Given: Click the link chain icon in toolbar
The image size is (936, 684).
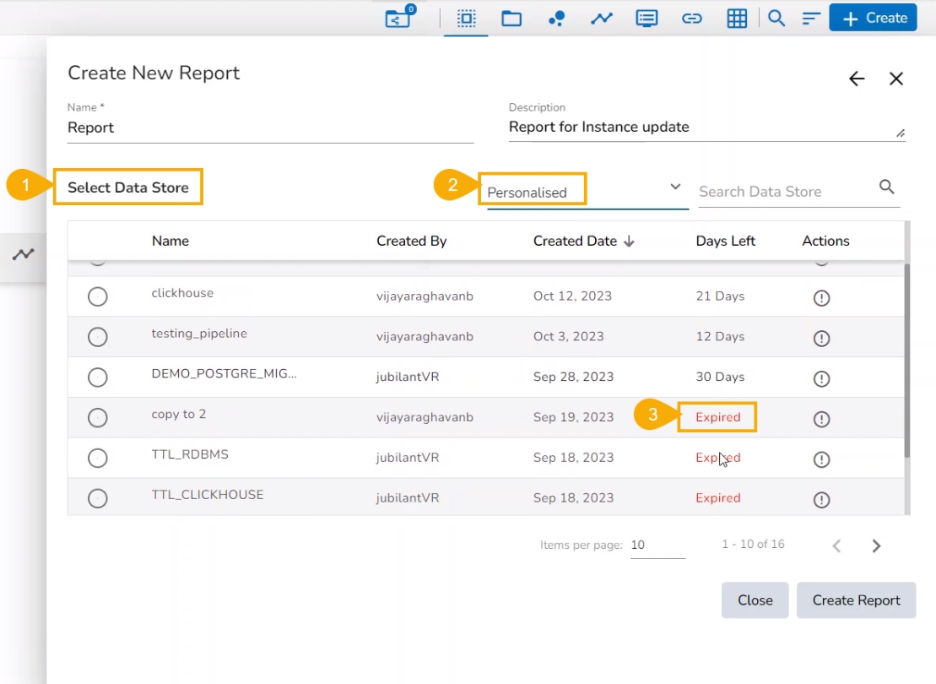Looking at the screenshot, I should click(691, 19).
